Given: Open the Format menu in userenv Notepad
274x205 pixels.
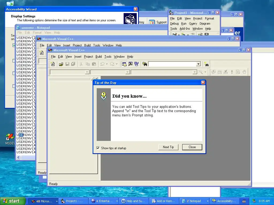Looking at the screenshot, I should (x=37, y=33).
